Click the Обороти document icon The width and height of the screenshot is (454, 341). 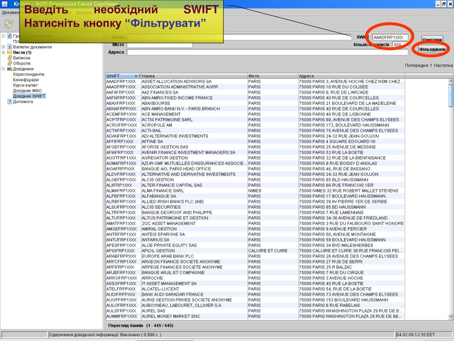[x=10, y=63]
